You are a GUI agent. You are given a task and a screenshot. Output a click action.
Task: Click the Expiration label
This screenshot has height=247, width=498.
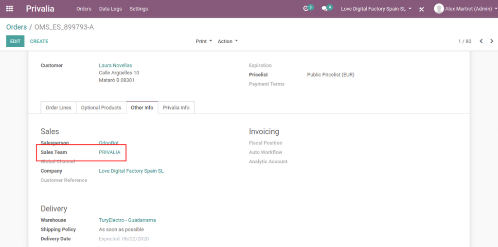[261, 66]
